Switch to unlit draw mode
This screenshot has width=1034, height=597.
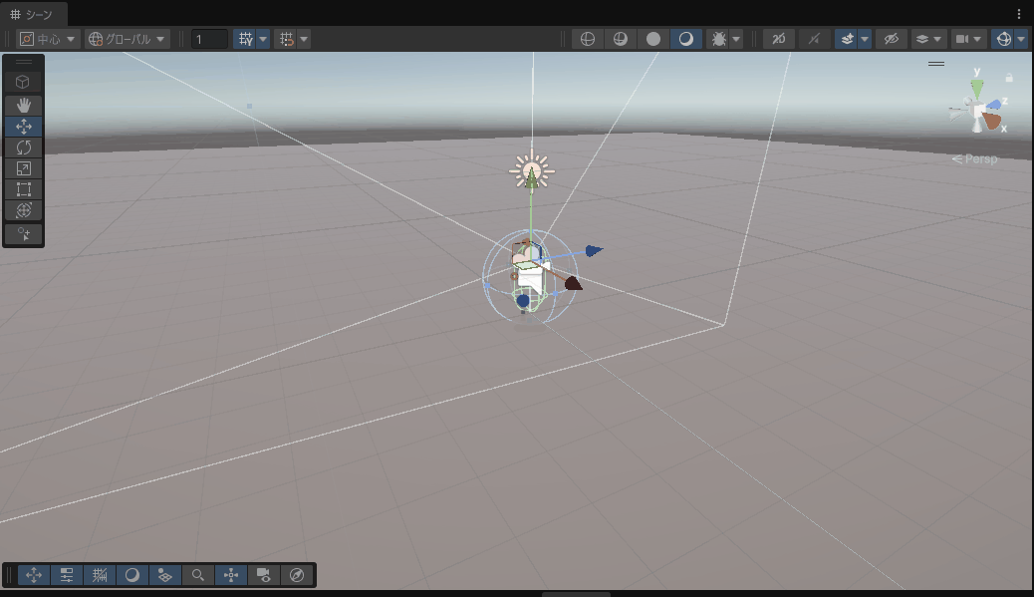coord(653,39)
